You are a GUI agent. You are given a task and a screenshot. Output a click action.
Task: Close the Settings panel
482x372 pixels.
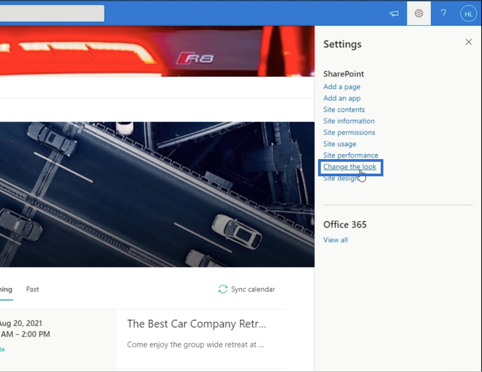click(468, 42)
